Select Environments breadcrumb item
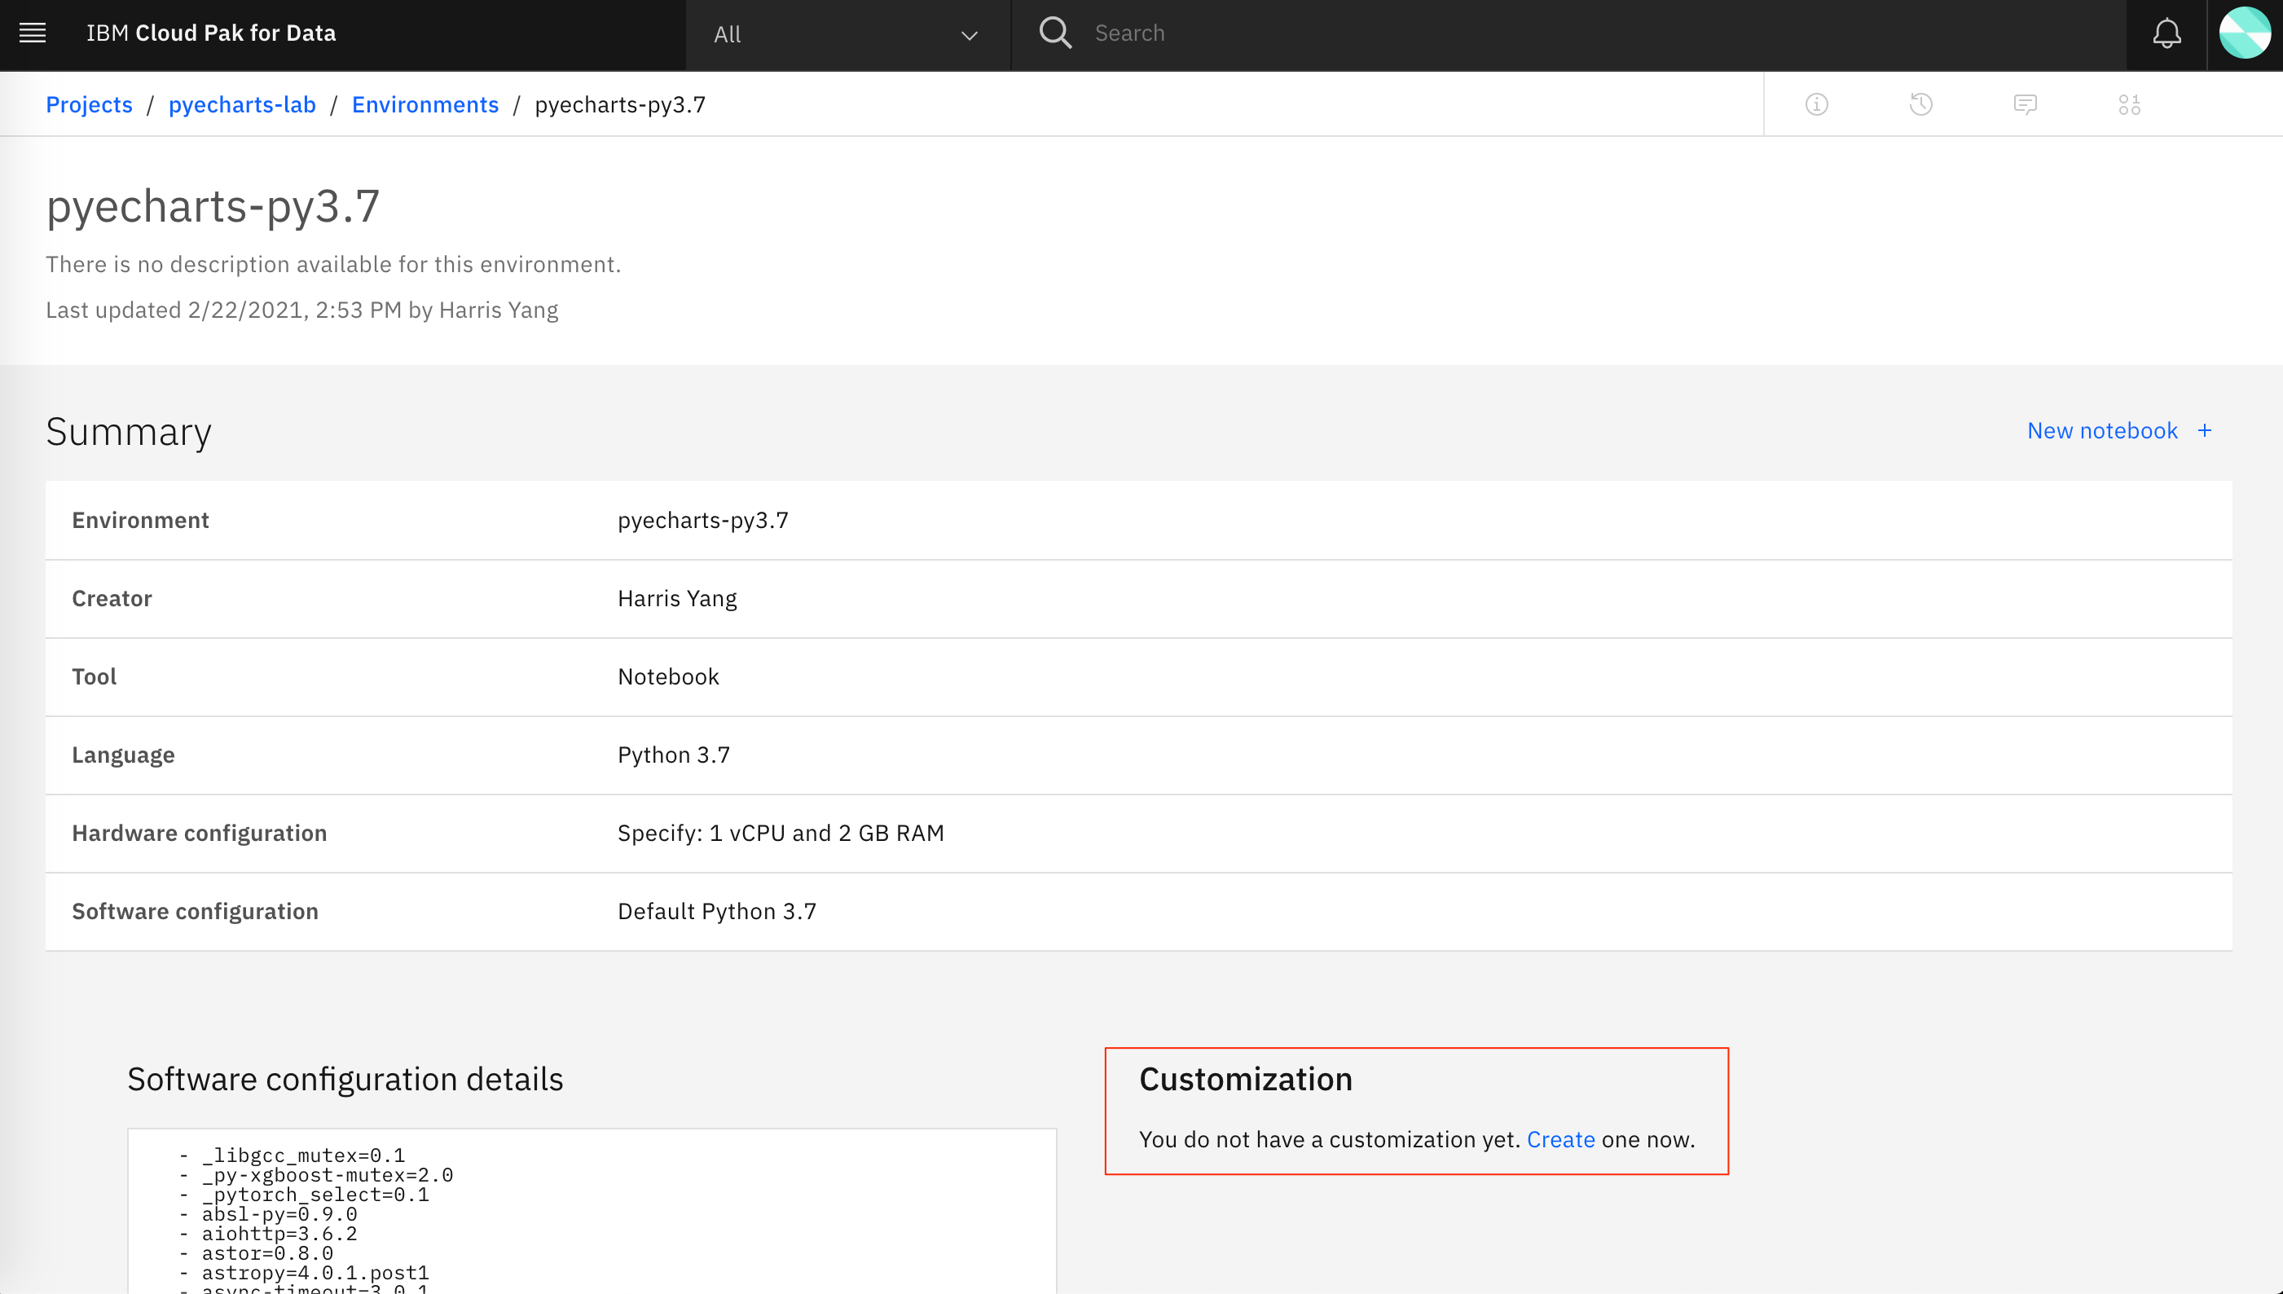The height and width of the screenshot is (1294, 2283). tap(425, 103)
